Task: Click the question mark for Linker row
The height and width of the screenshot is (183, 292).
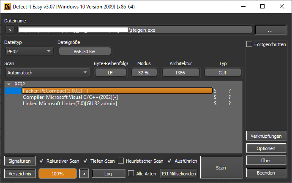Action: pyautogui.click(x=230, y=104)
